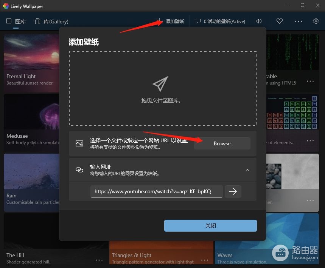This screenshot has height=268, width=325.
Task: Click the Browse button
Action: point(222,143)
